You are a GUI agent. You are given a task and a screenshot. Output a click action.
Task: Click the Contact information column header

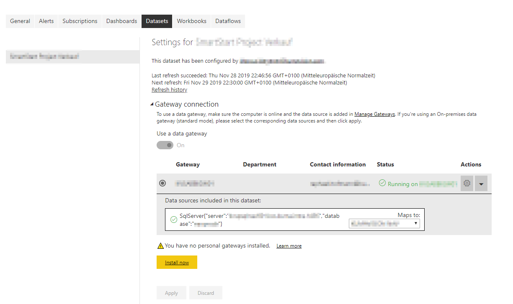click(x=338, y=164)
